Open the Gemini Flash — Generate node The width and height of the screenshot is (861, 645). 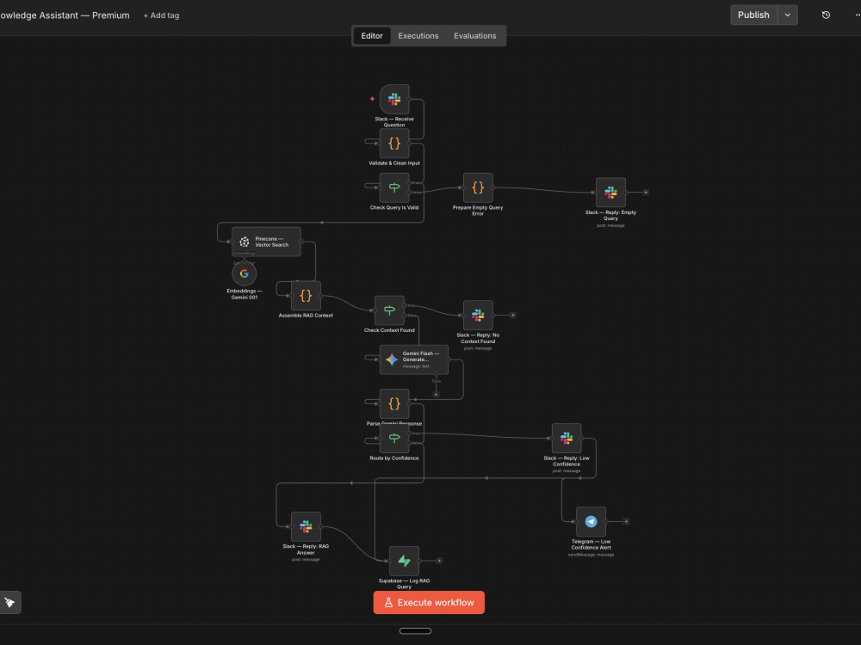pyautogui.click(x=414, y=359)
